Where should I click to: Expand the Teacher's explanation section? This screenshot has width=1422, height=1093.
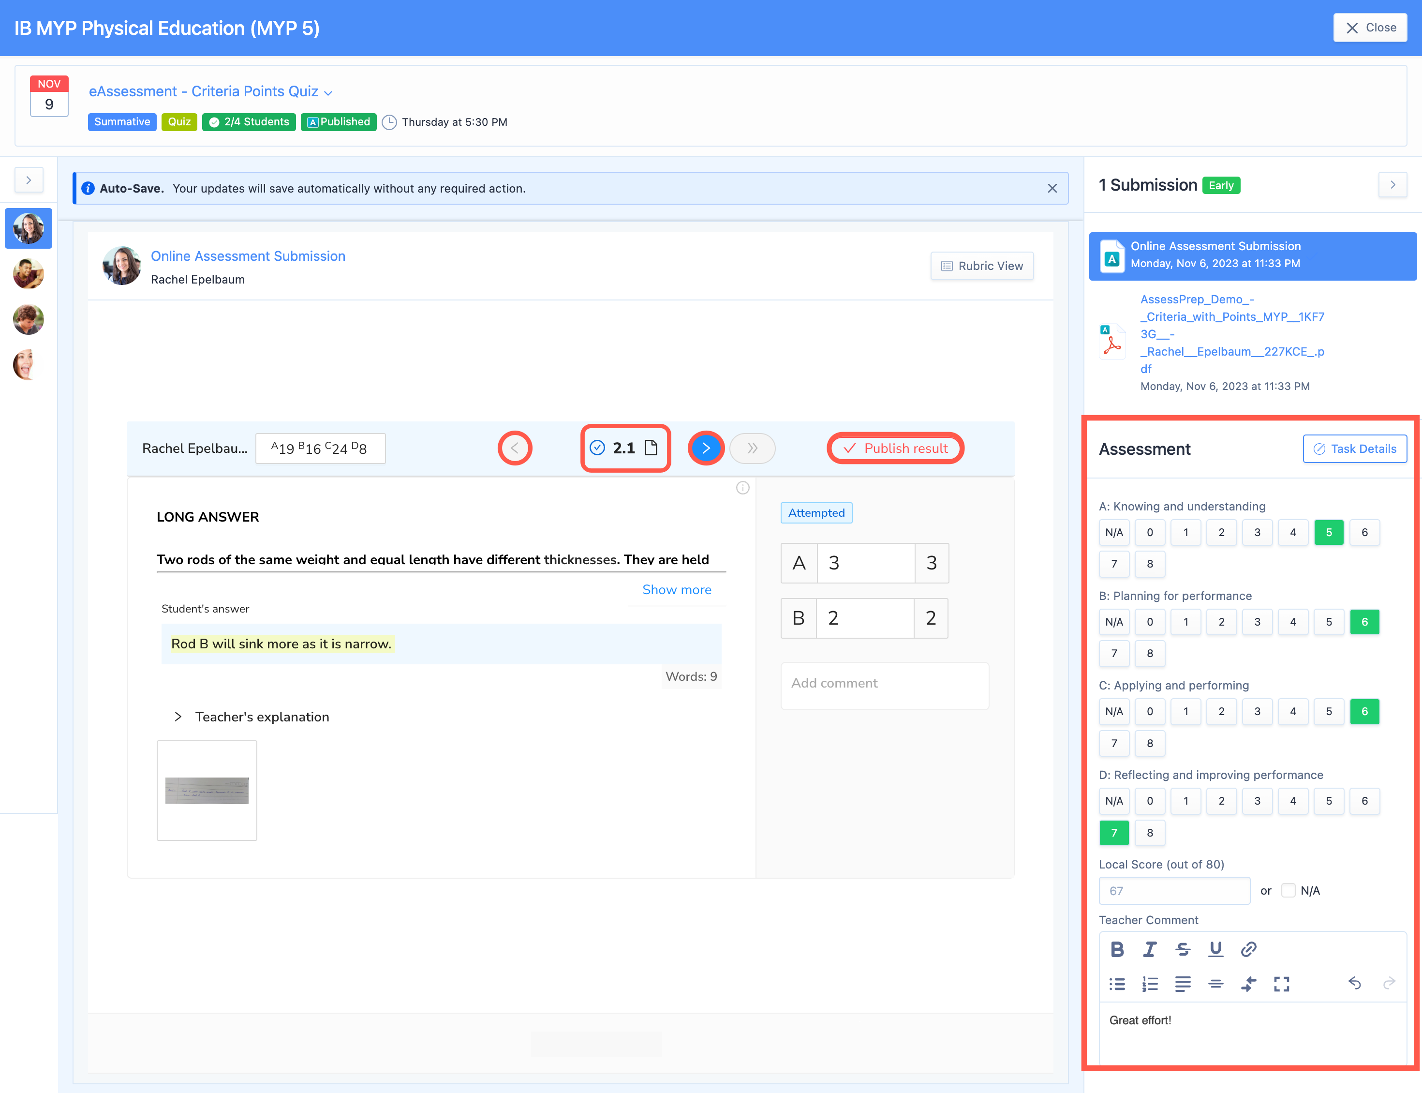pyautogui.click(x=178, y=717)
